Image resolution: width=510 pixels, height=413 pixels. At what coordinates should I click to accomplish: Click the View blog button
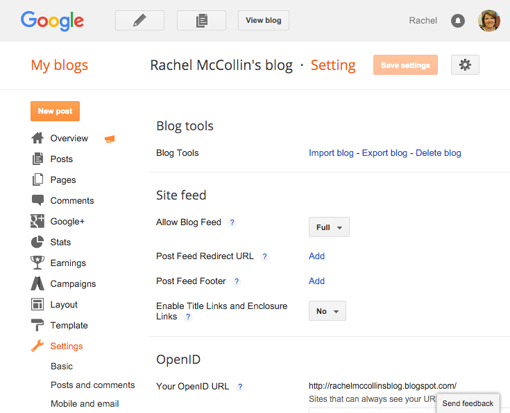264,21
